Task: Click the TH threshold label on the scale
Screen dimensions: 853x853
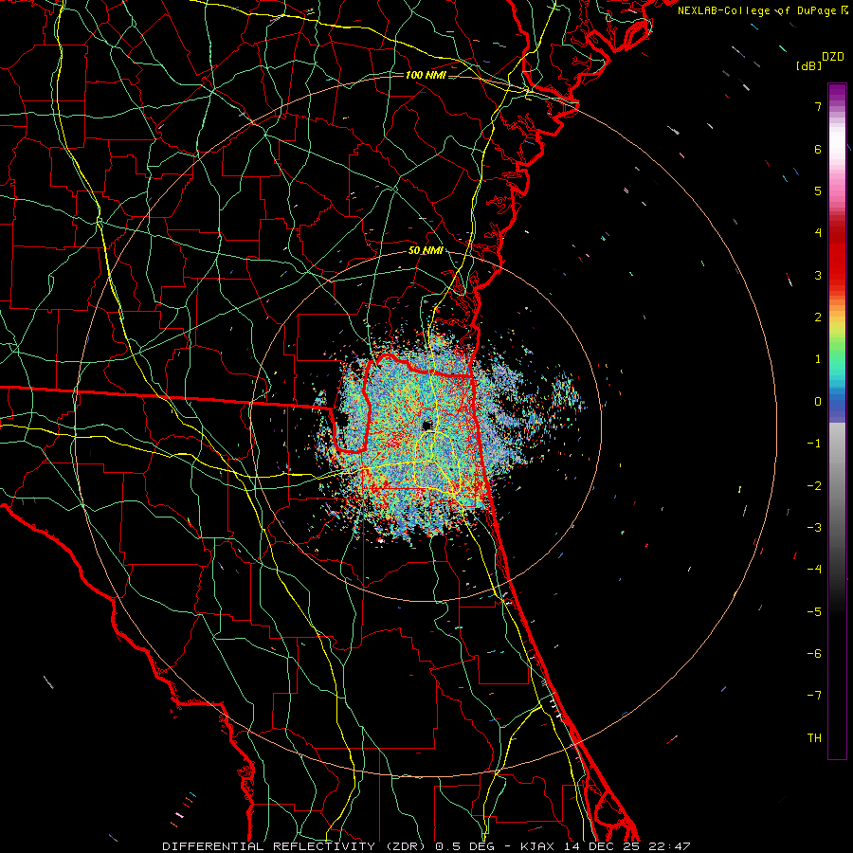Action: (814, 737)
